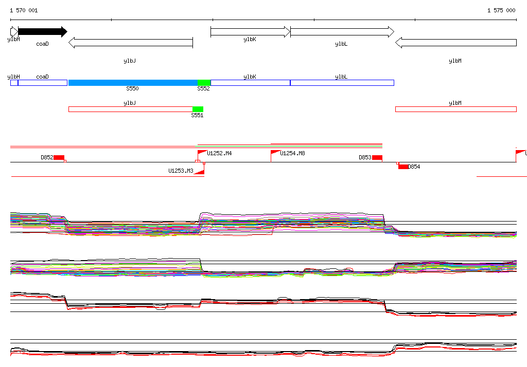Click the 1 575 000 coordinate label
Image resolution: width=527 pixels, height=367 pixels.
pos(501,10)
